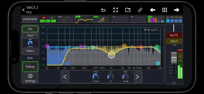
Task: Select the magenta EQ band node near 200
Action: click(x=81, y=47)
